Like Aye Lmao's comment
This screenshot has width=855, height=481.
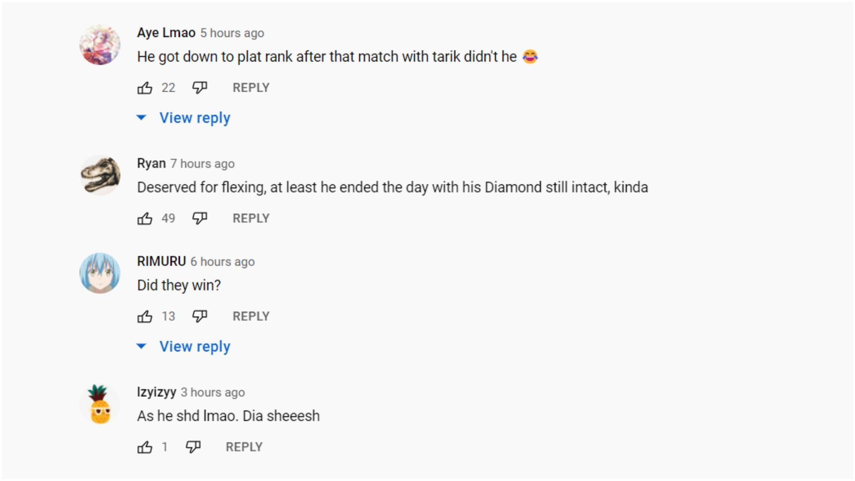[x=145, y=88]
